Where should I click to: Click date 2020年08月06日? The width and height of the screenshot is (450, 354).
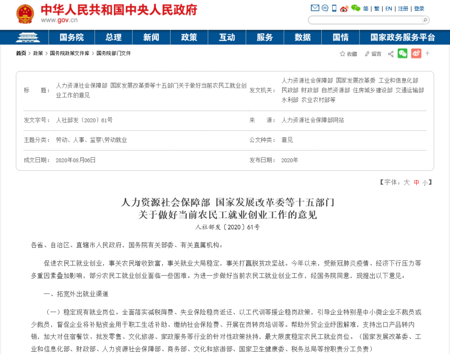(x=76, y=160)
